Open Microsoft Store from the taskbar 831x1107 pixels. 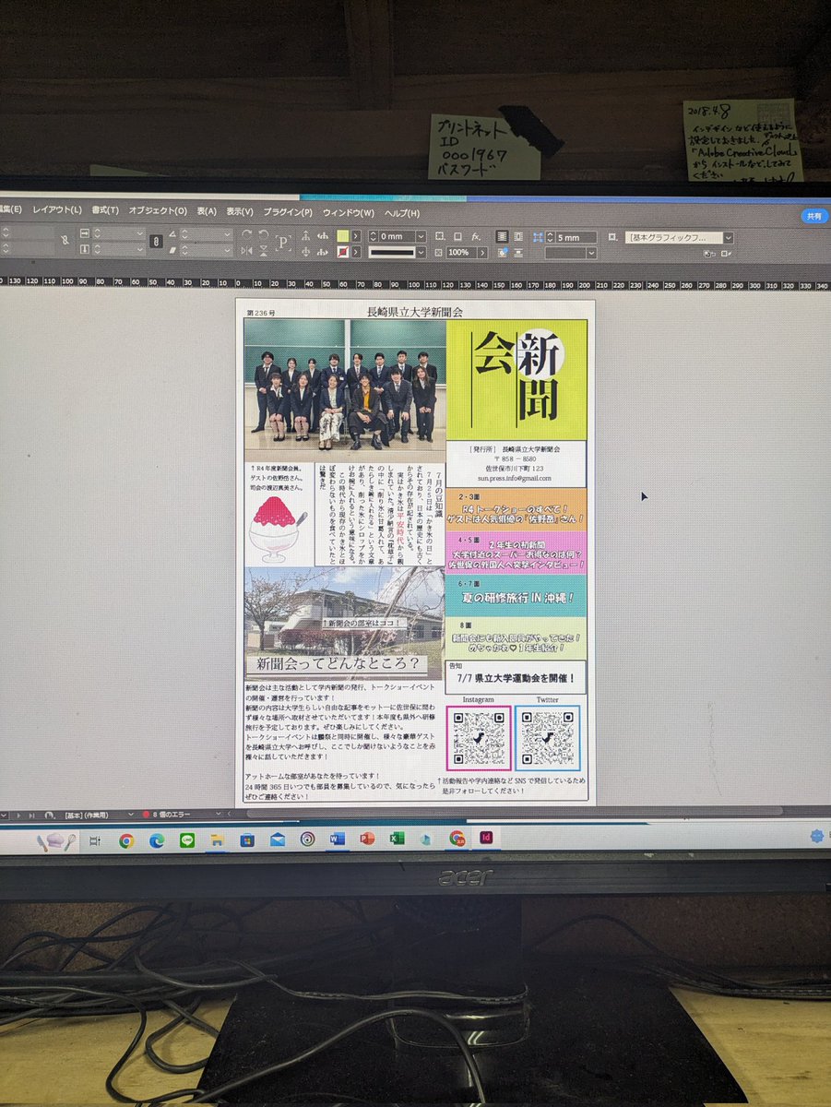247,839
